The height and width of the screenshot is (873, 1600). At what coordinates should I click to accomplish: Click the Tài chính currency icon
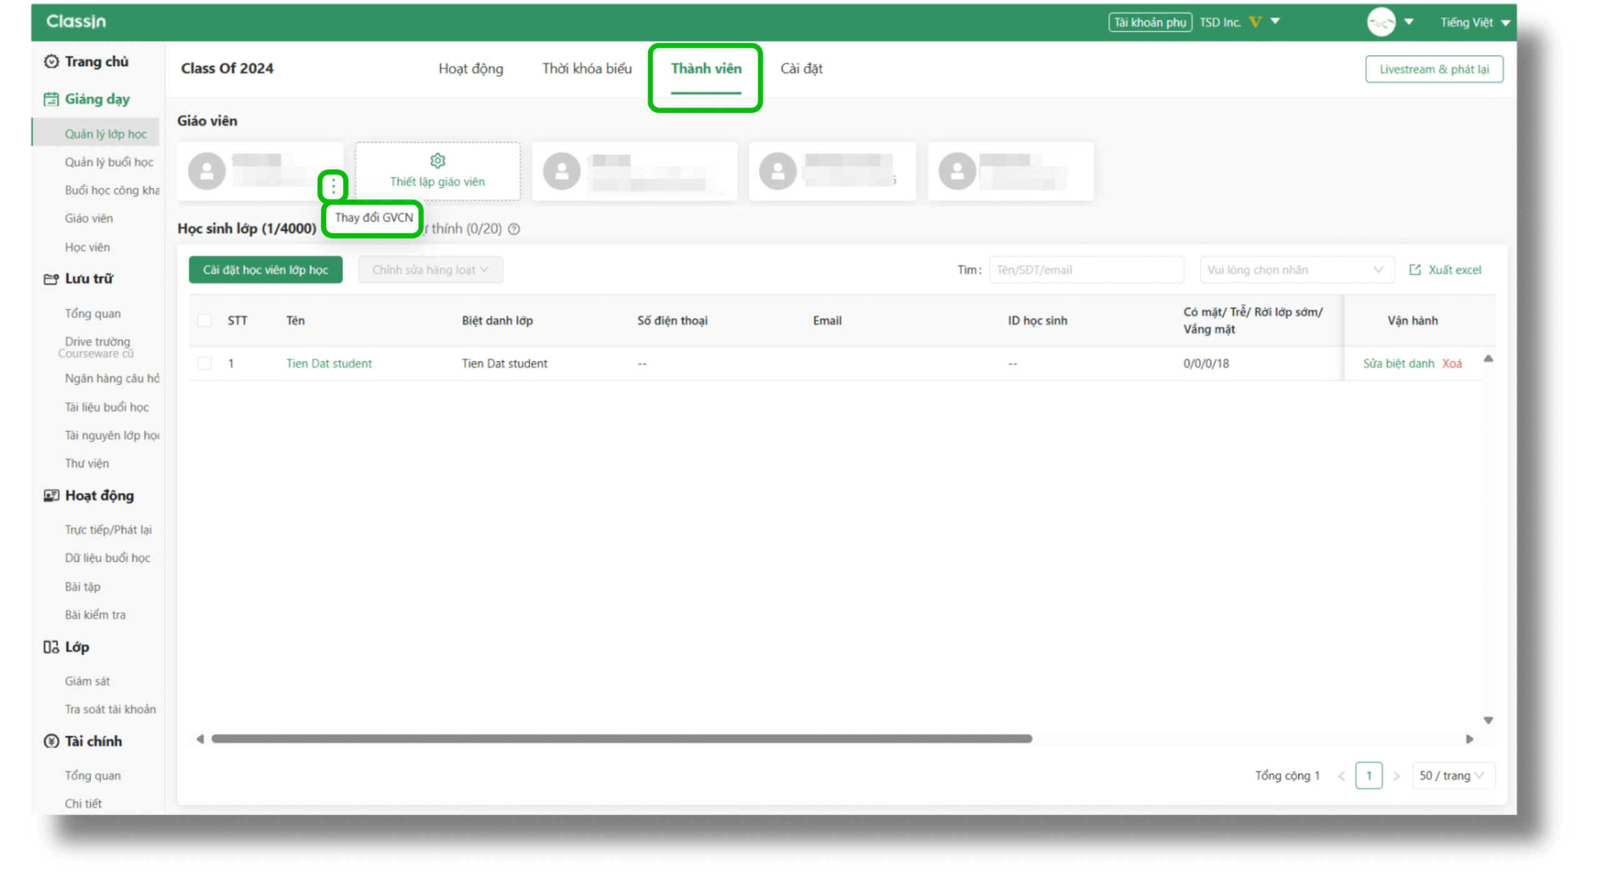(51, 741)
